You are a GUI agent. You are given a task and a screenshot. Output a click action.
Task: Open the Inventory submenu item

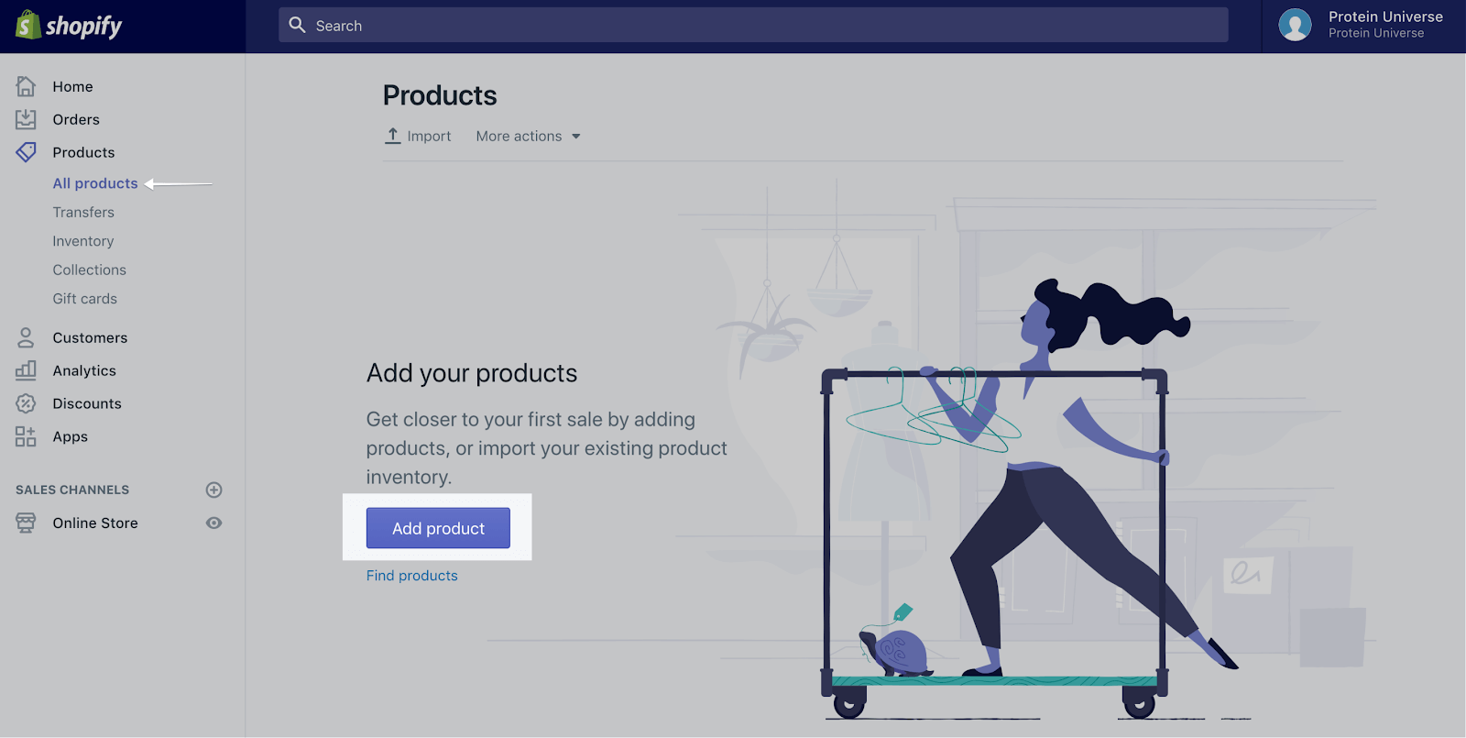click(83, 241)
